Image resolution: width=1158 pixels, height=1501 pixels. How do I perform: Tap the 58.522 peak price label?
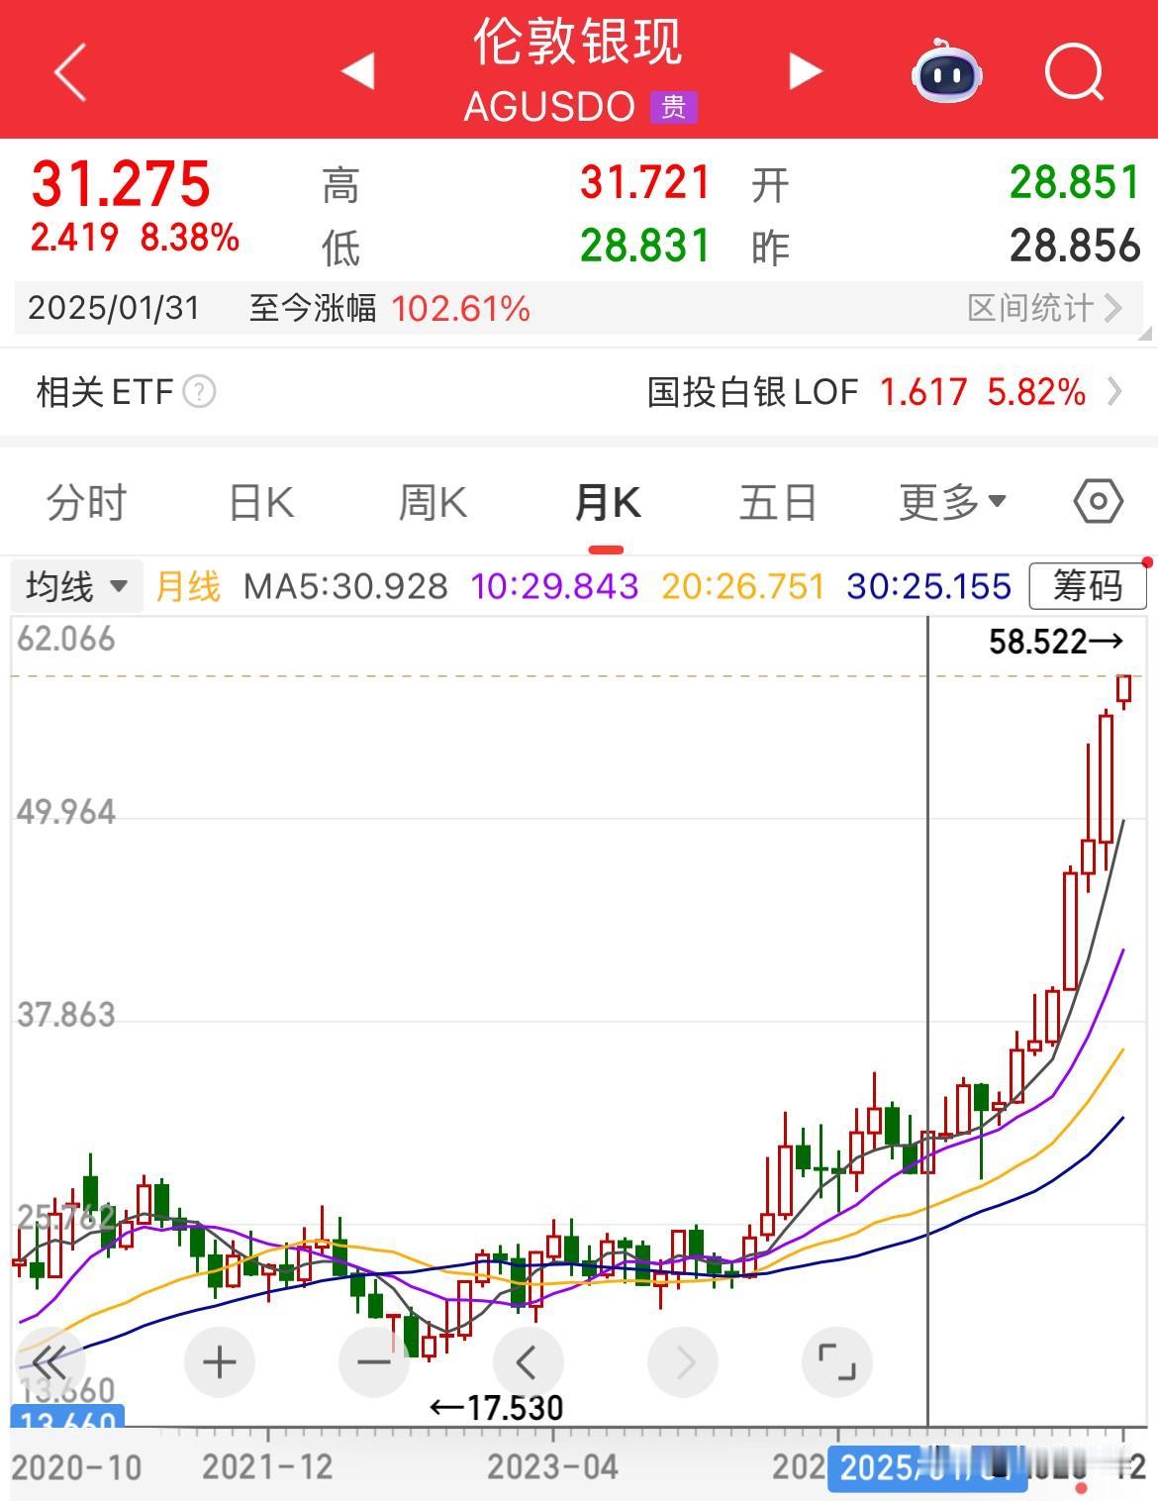point(1056,642)
